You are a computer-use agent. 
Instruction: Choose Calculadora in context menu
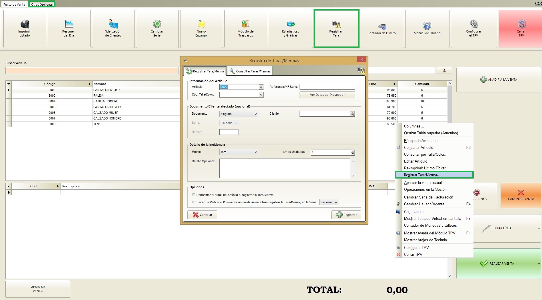pyautogui.click(x=434, y=212)
